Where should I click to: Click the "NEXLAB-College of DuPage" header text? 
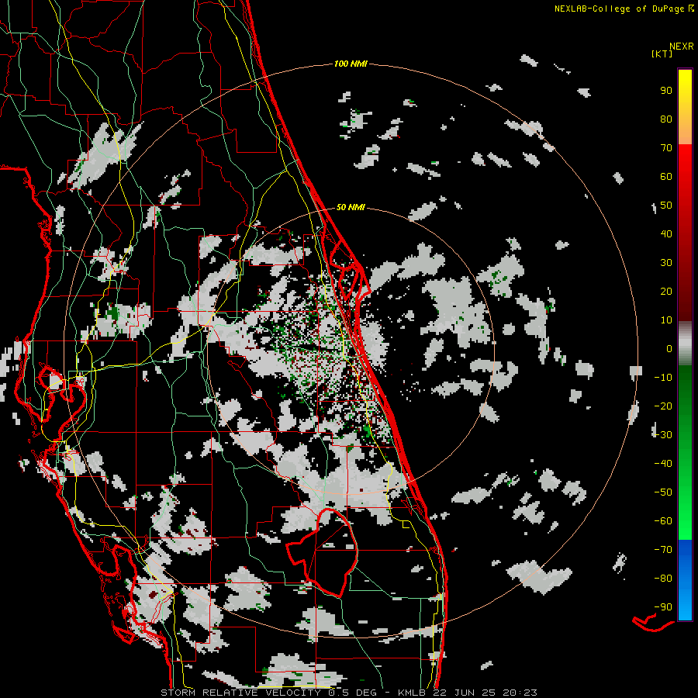619,9
